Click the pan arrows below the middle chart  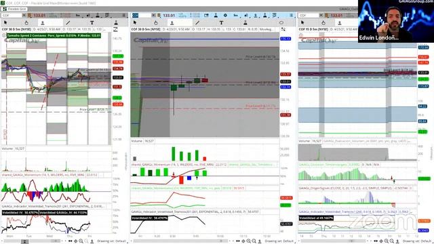tap(238, 241)
